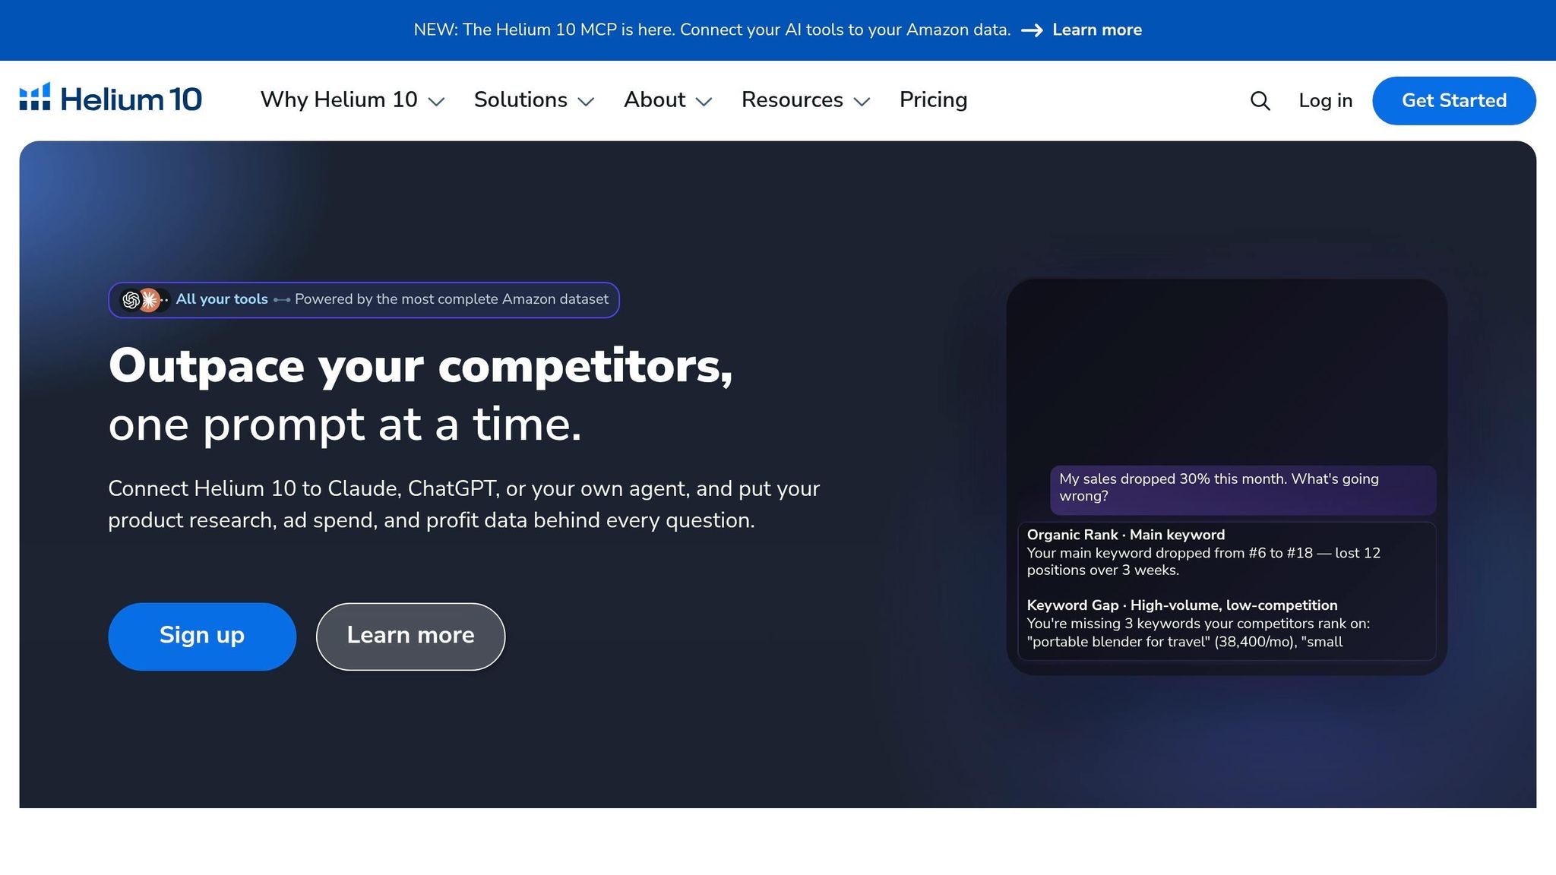Click the 'All your tools' badge text
The height and width of the screenshot is (875, 1556).
(222, 299)
